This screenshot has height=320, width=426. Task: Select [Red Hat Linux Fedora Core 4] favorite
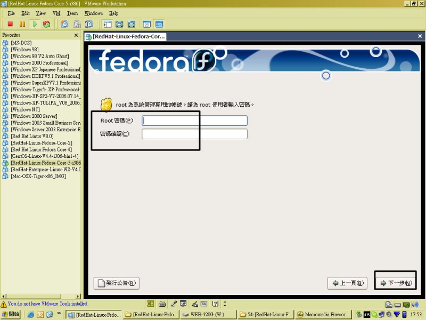pyautogui.click(x=42, y=149)
